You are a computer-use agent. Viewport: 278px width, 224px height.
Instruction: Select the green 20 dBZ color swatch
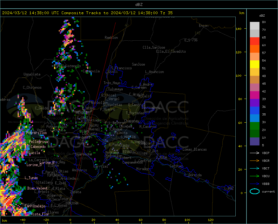pyautogui.click(x=255, y=126)
